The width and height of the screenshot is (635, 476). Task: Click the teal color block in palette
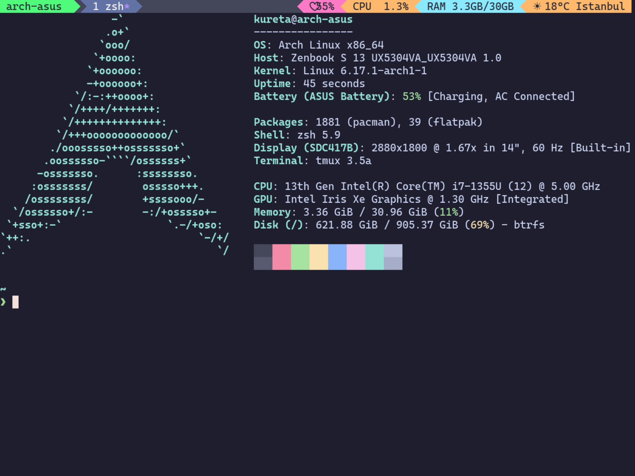pos(374,257)
